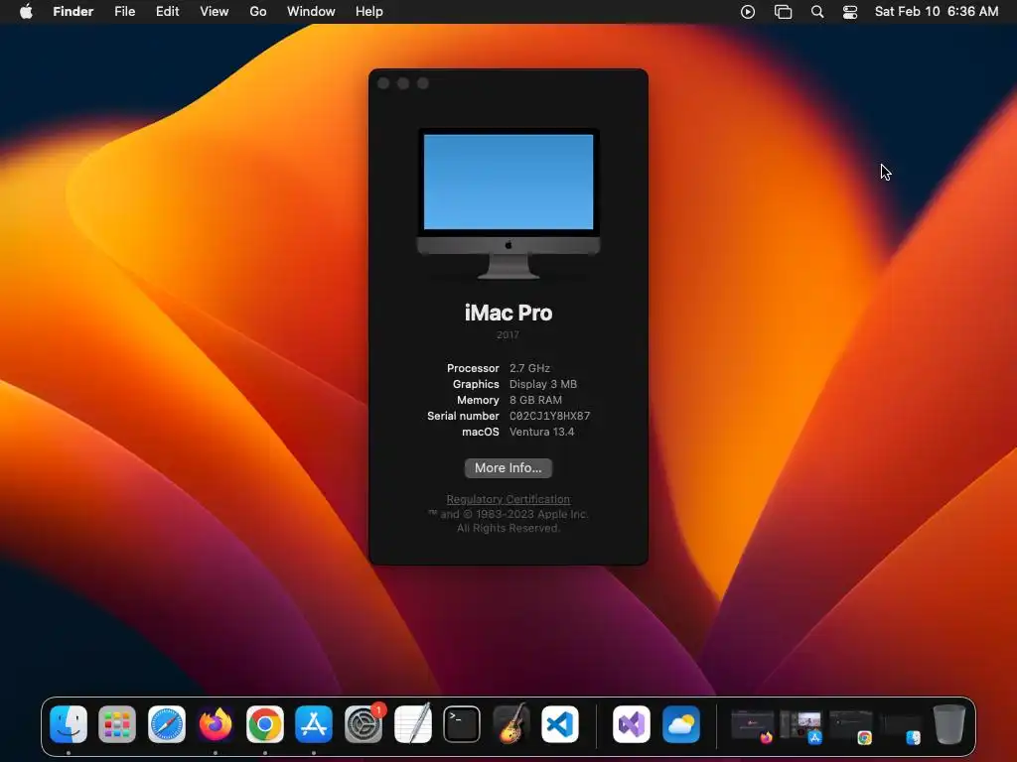Open Visual Studio Code in Dock

[x=560, y=723]
